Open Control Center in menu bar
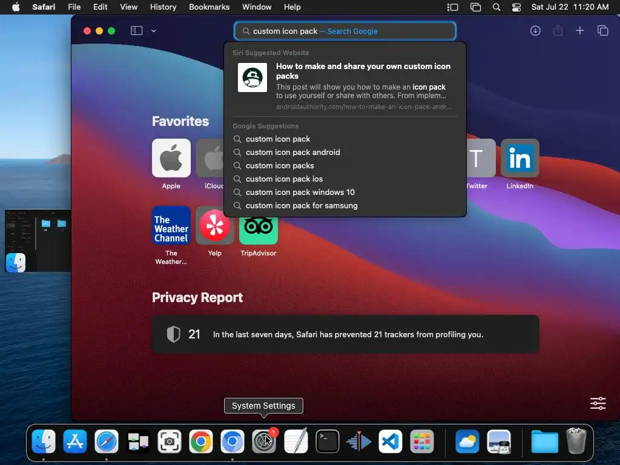Viewport: 620px width, 465px height. point(516,7)
